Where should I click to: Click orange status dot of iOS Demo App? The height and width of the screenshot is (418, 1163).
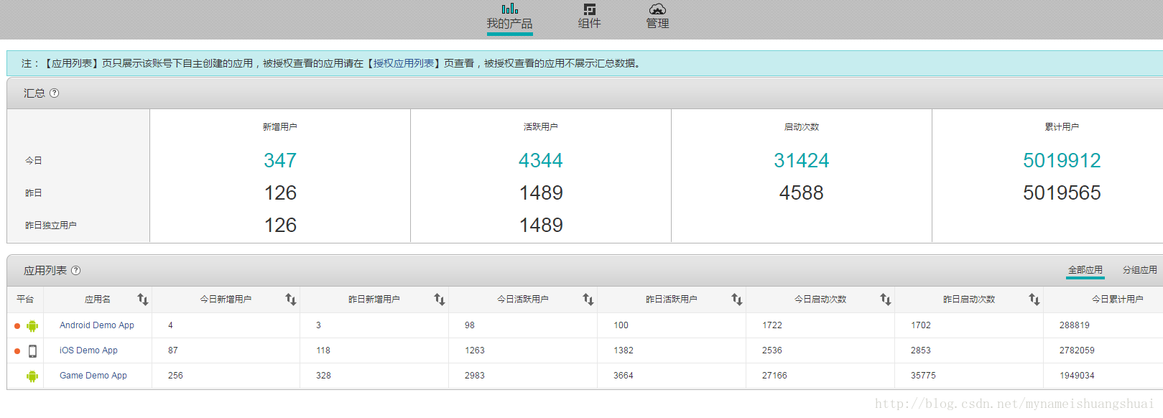(17, 351)
